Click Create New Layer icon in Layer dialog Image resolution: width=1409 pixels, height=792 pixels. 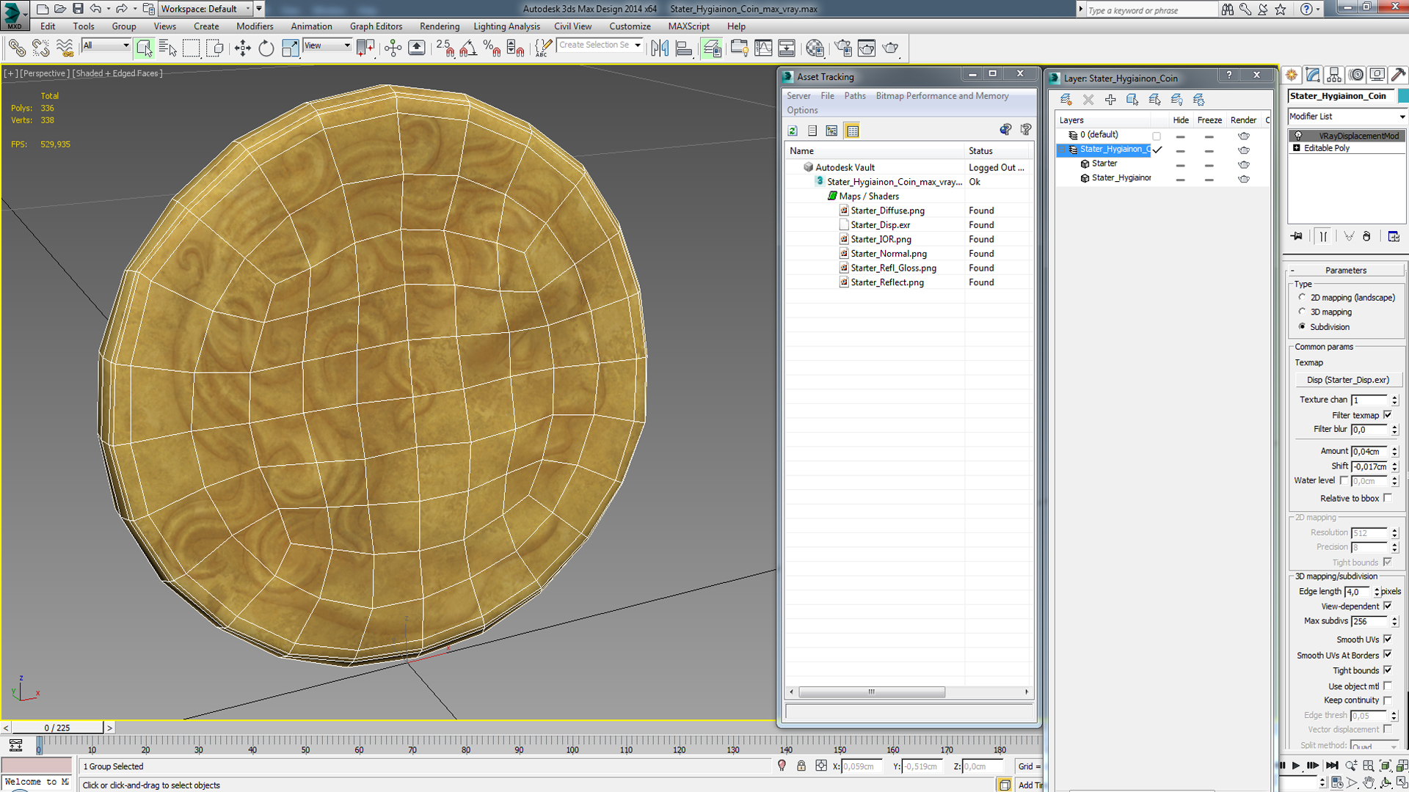[1066, 100]
